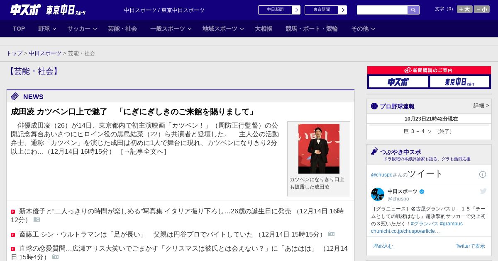Click the 新聞購読のご案内 newspaper icon
This screenshot has height=261, width=498.
click(x=408, y=70)
